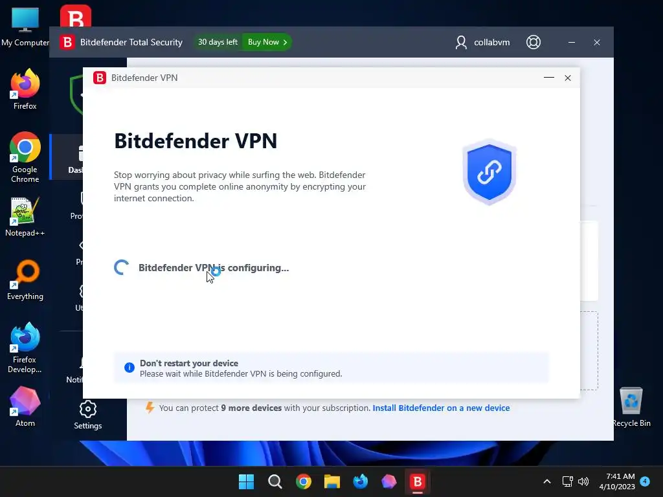Open Firefox Developer Edition from taskbar

click(360, 481)
